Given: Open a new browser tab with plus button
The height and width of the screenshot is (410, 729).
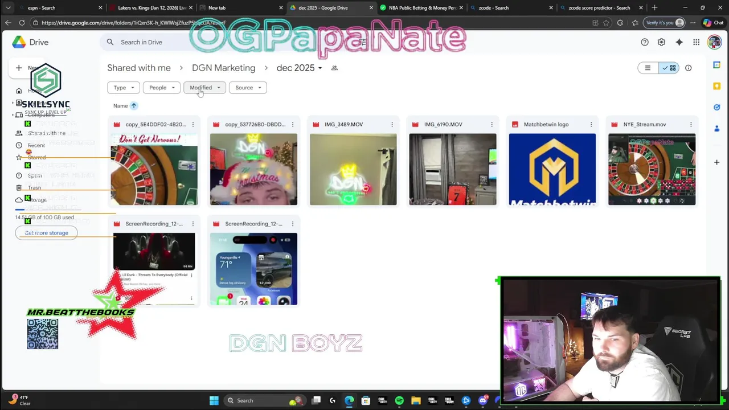Looking at the screenshot, I should (654, 8).
